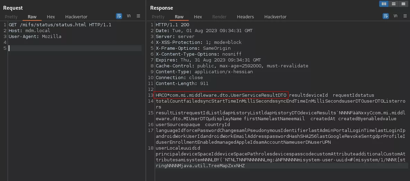The height and width of the screenshot is (181, 410).
Task: Switch to Response Hex view
Action: (x=198, y=17)
